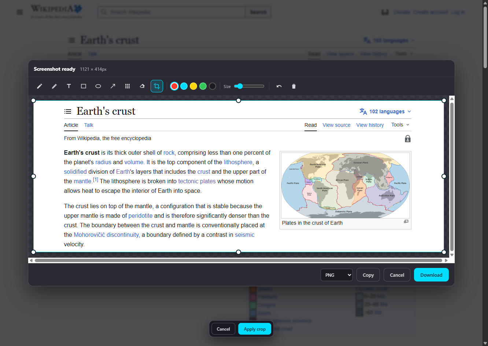Delete all annotations with trash icon

(293, 86)
